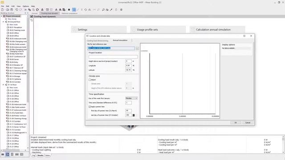The height and width of the screenshot is (160, 285).
Task: Click the Open project folder toolbar icon
Action: click(x=8, y=10)
